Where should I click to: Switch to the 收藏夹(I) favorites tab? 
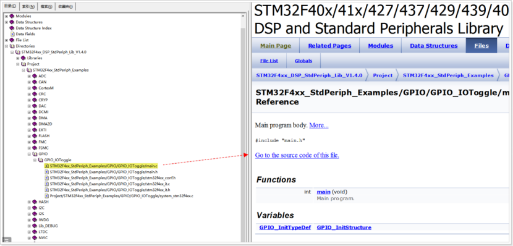coord(66,7)
